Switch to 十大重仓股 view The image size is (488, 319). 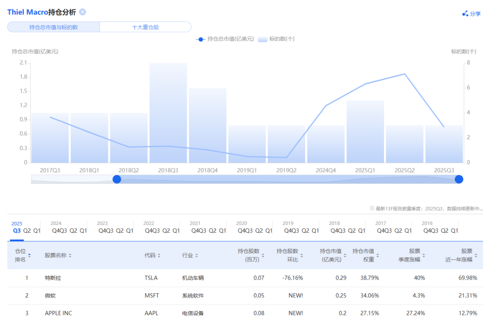[145, 27]
